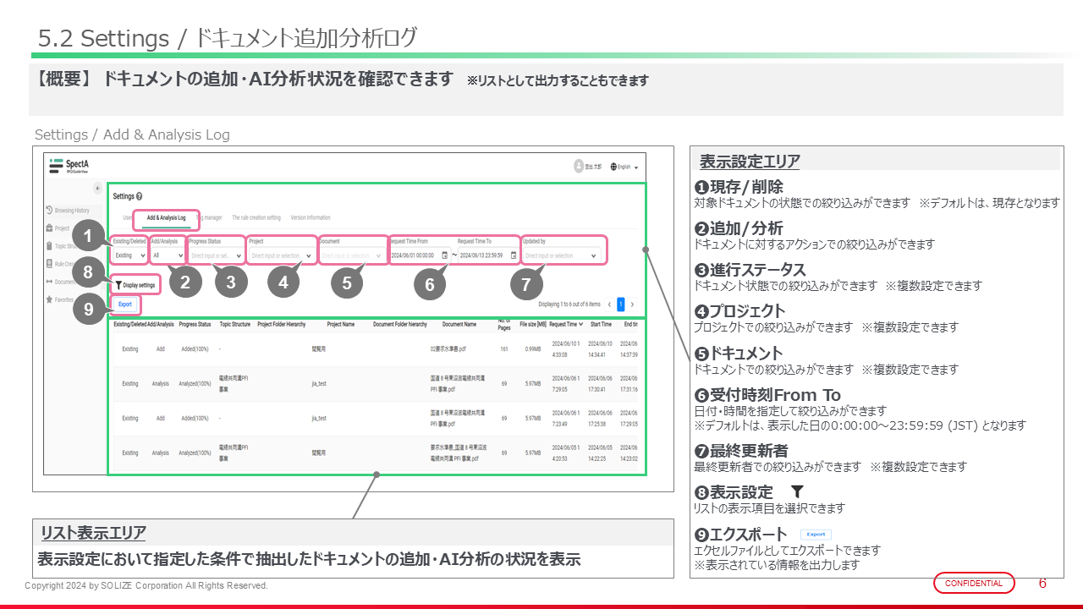Switch to the Version Information tab
This screenshot has height=609, width=1083.
311,218
